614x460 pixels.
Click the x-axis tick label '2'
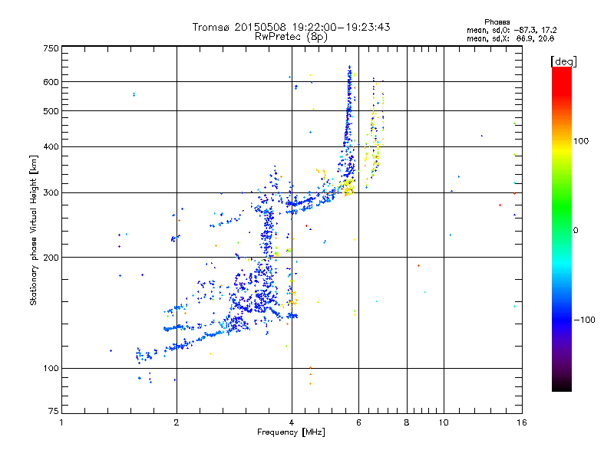click(x=177, y=422)
